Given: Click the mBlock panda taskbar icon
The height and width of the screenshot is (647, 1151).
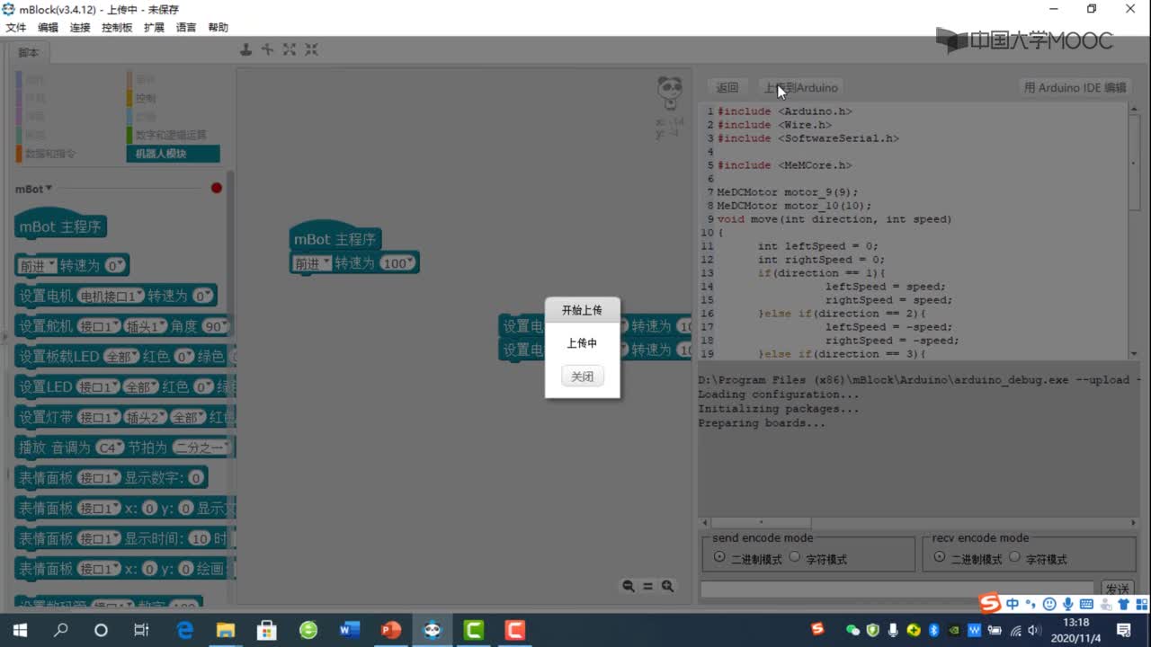Looking at the screenshot, I should [x=433, y=630].
